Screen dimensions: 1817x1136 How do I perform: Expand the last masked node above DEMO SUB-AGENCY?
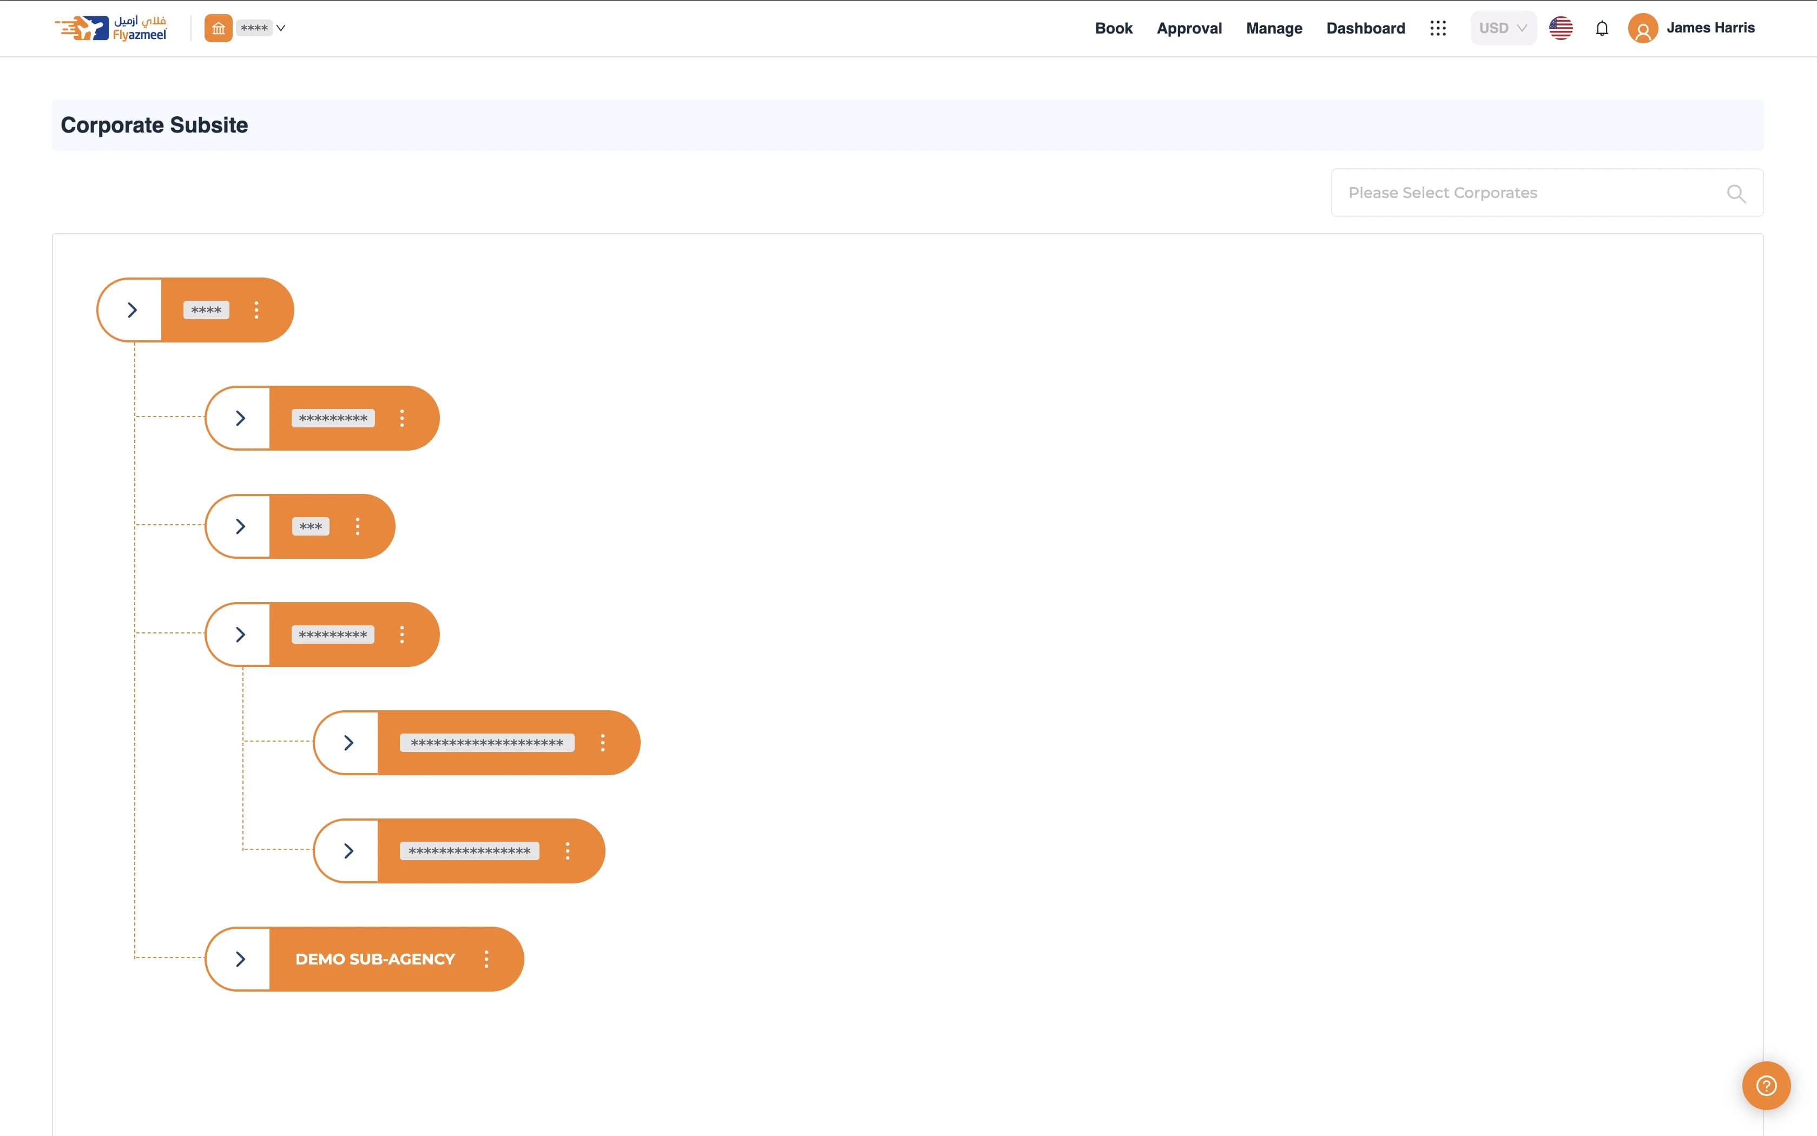tap(348, 851)
